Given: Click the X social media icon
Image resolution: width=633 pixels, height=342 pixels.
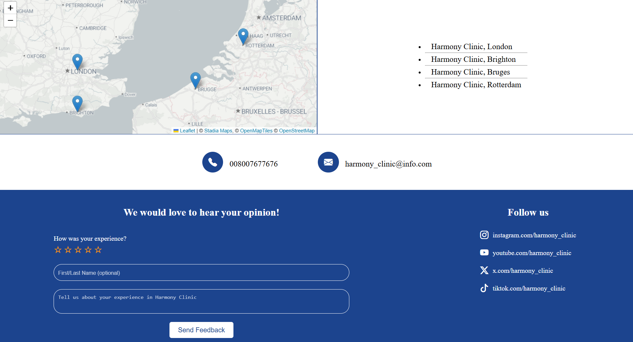Looking at the screenshot, I should coord(484,270).
